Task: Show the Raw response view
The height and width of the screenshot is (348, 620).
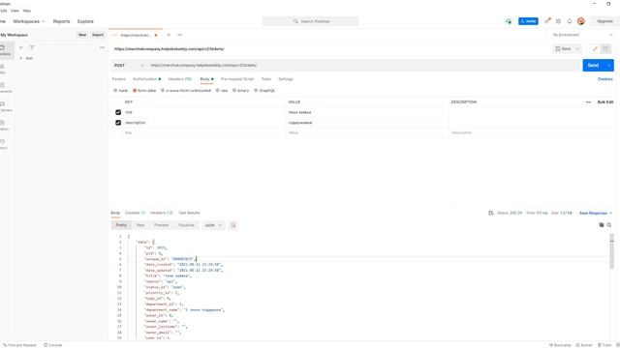Action: point(140,225)
